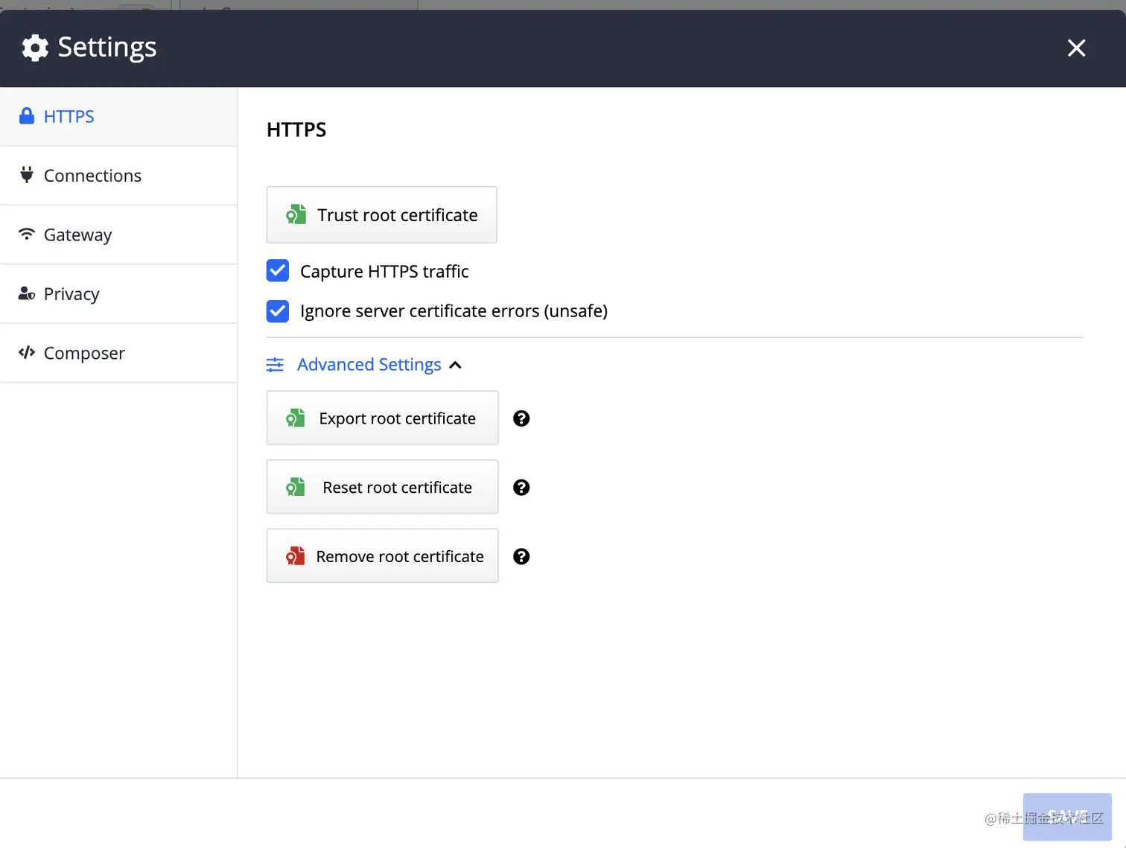The width and height of the screenshot is (1126, 848).
Task: Toggle the Advanced Settings section label
Action: (369, 364)
